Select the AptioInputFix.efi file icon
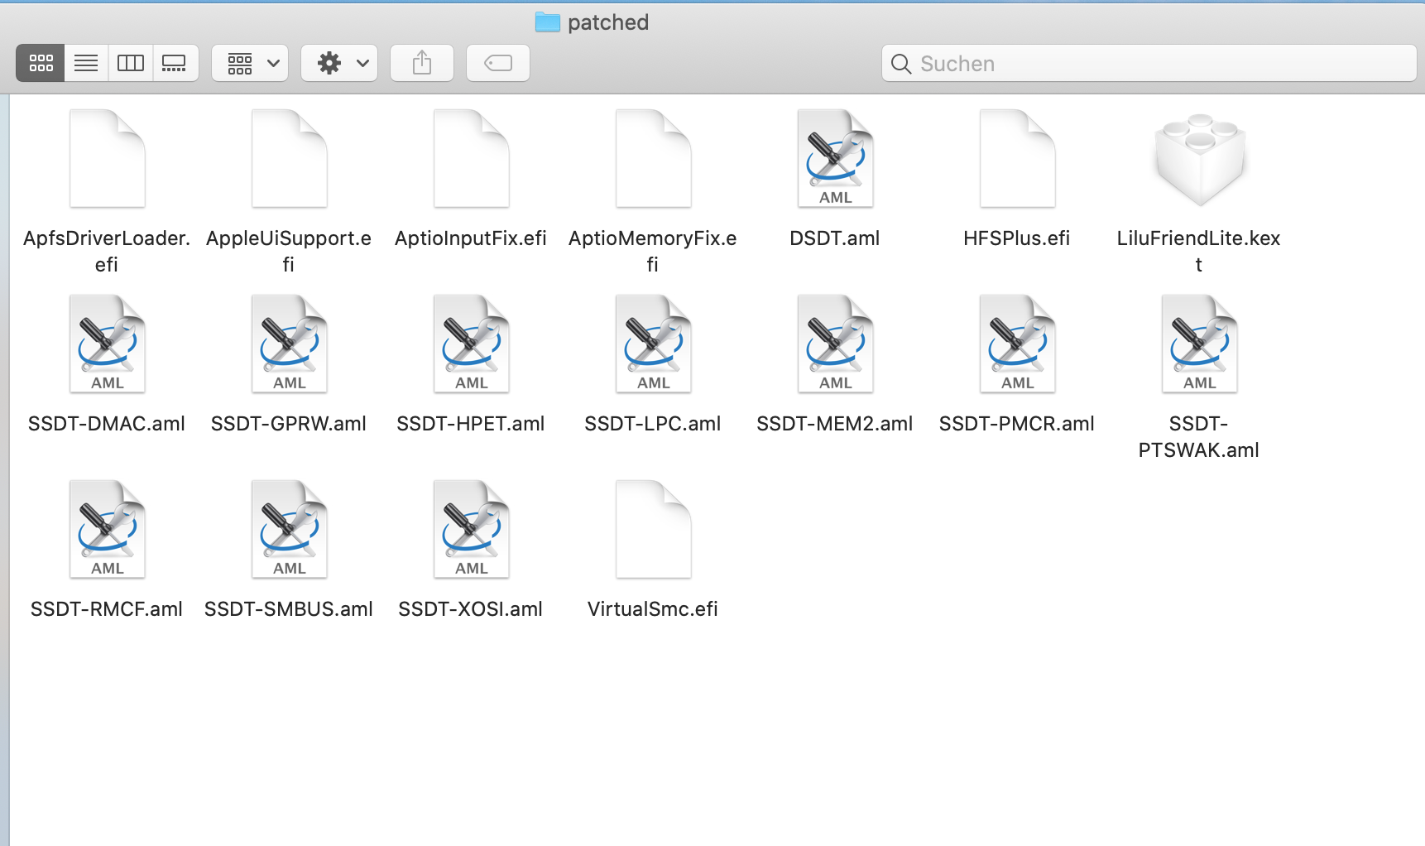The width and height of the screenshot is (1425, 846). [472, 158]
